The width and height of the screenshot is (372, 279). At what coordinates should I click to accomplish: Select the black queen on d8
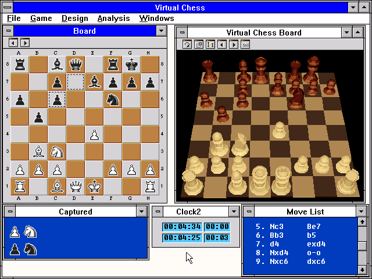click(76, 65)
